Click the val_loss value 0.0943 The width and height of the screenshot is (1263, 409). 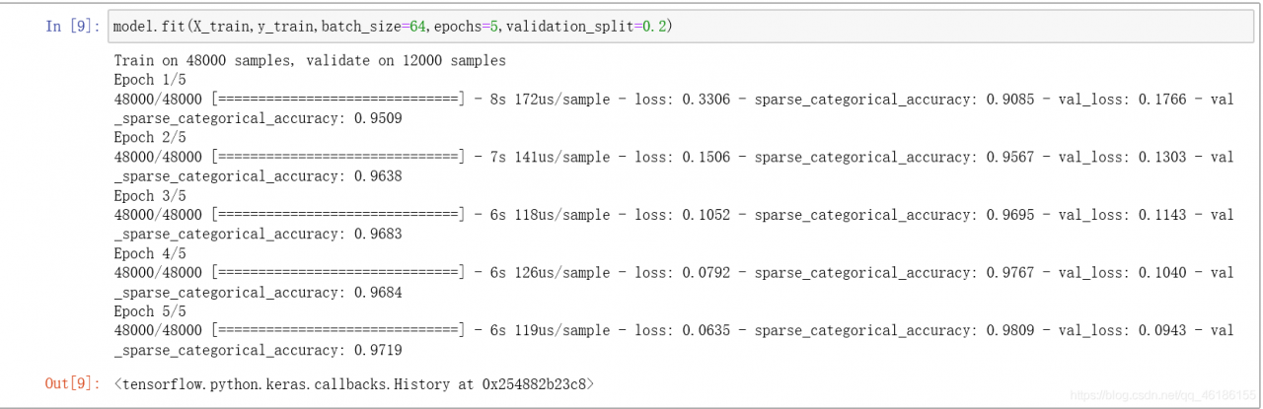point(1162,331)
